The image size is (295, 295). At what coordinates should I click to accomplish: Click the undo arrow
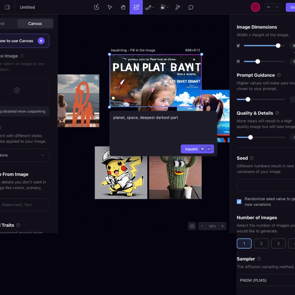pos(269,7)
